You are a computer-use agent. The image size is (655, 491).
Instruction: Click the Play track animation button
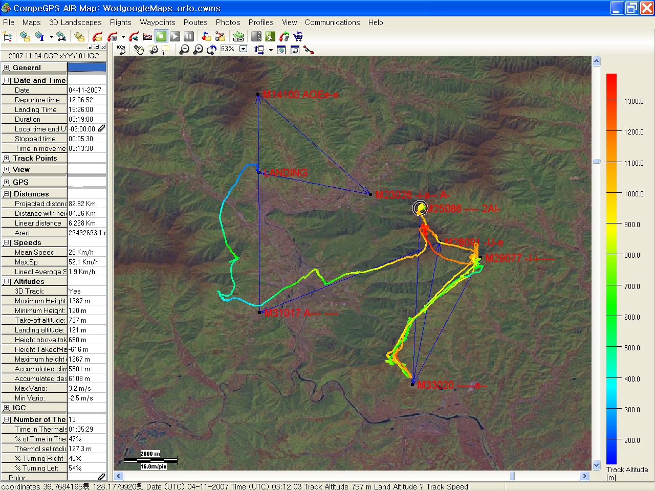pyautogui.click(x=175, y=36)
